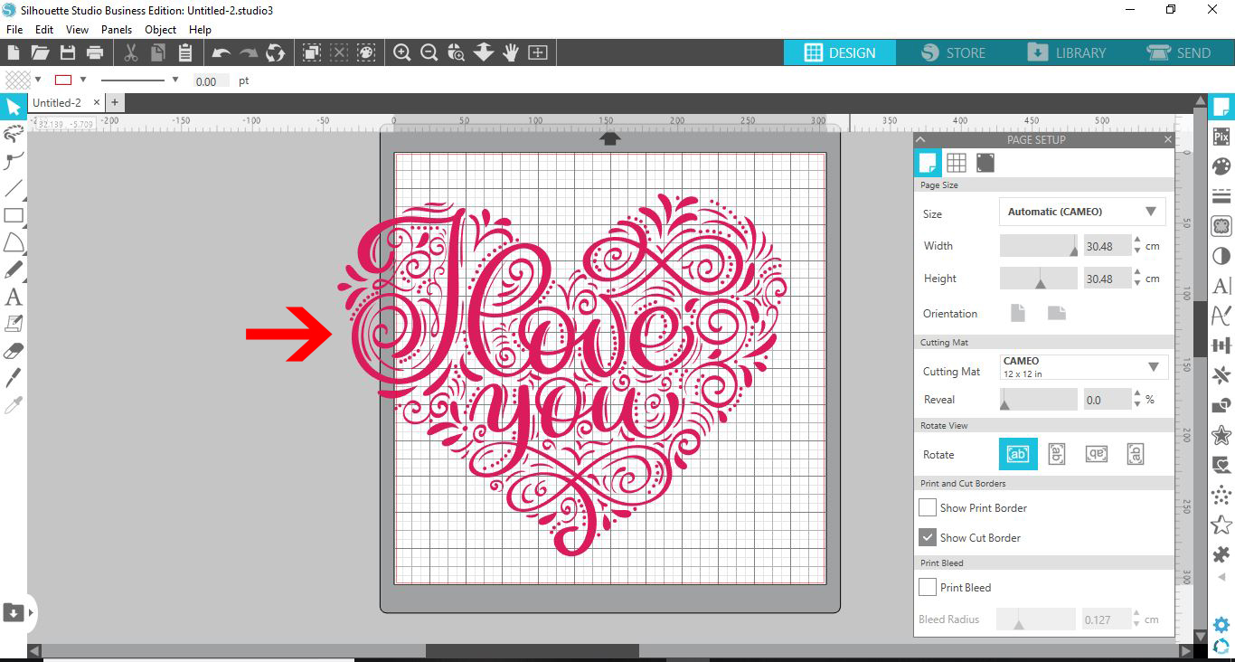The width and height of the screenshot is (1235, 662).
Task: Open the STORE page
Action: click(953, 52)
